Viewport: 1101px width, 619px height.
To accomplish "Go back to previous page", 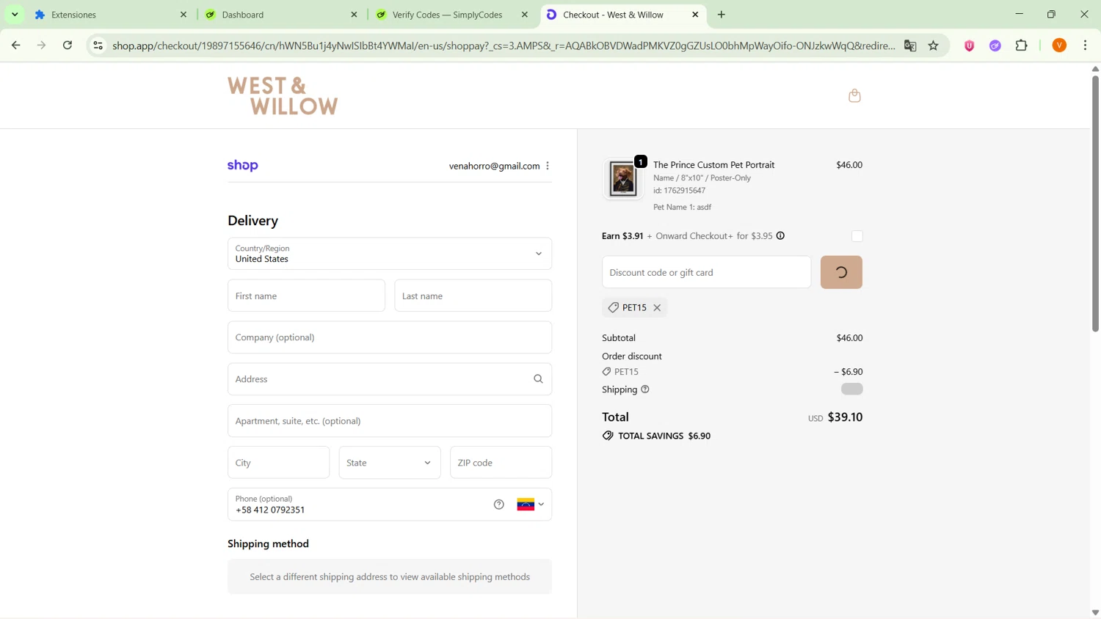I will point(16,45).
